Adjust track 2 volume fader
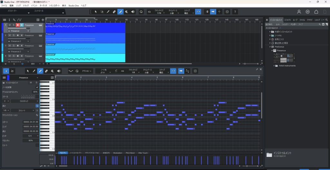 tap(19, 38)
